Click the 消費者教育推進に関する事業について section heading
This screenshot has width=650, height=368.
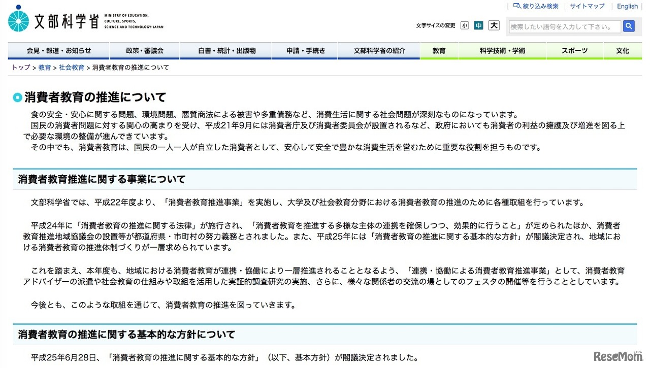102,179
